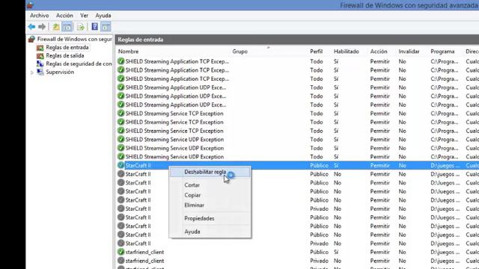This screenshot has height=269, width=479.
Task: Click the program path cell in highlighted StarCraft II row
Action: coord(445,166)
